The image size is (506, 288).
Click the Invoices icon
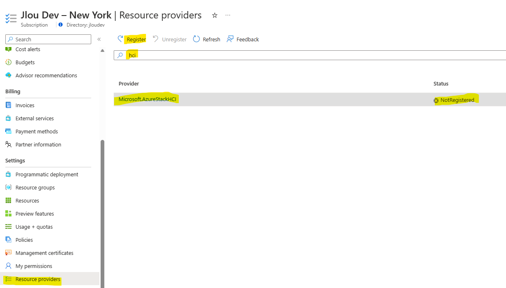point(8,105)
